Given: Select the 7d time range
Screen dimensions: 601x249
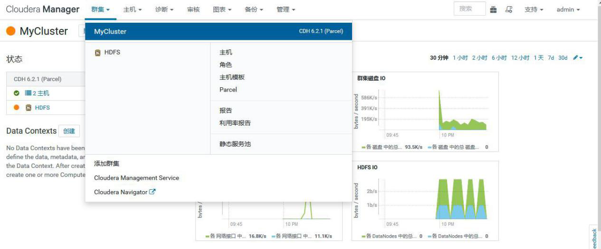Looking at the screenshot, I should click(x=551, y=58).
